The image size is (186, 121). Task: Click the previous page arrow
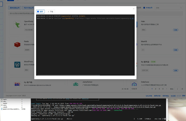pyautogui.click(x=148, y=89)
